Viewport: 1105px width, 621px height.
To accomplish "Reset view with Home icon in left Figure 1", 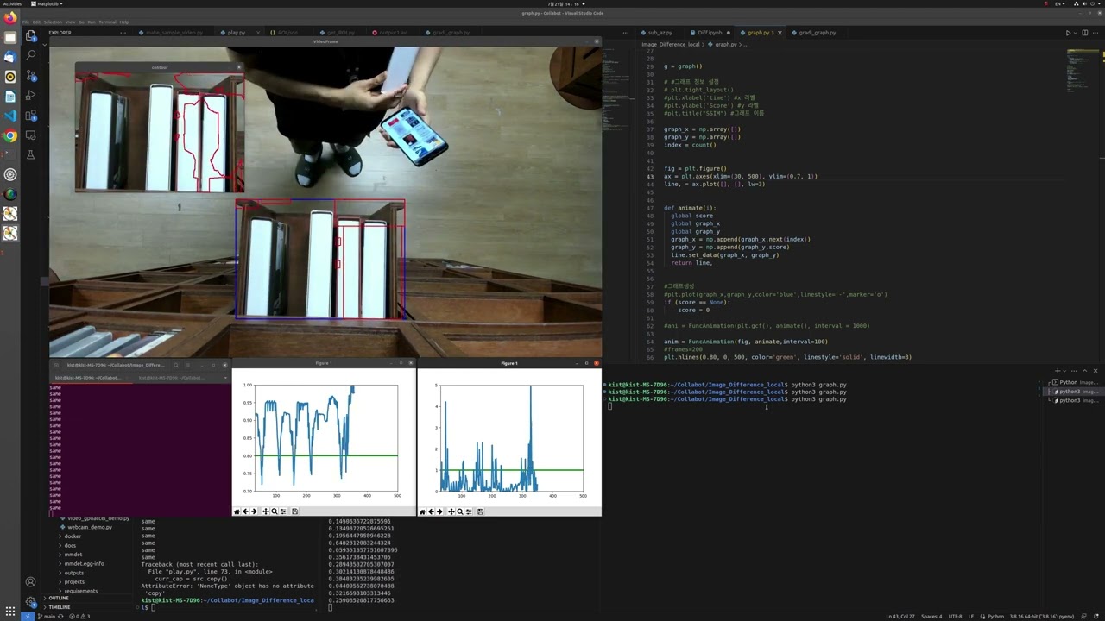I will click(237, 511).
